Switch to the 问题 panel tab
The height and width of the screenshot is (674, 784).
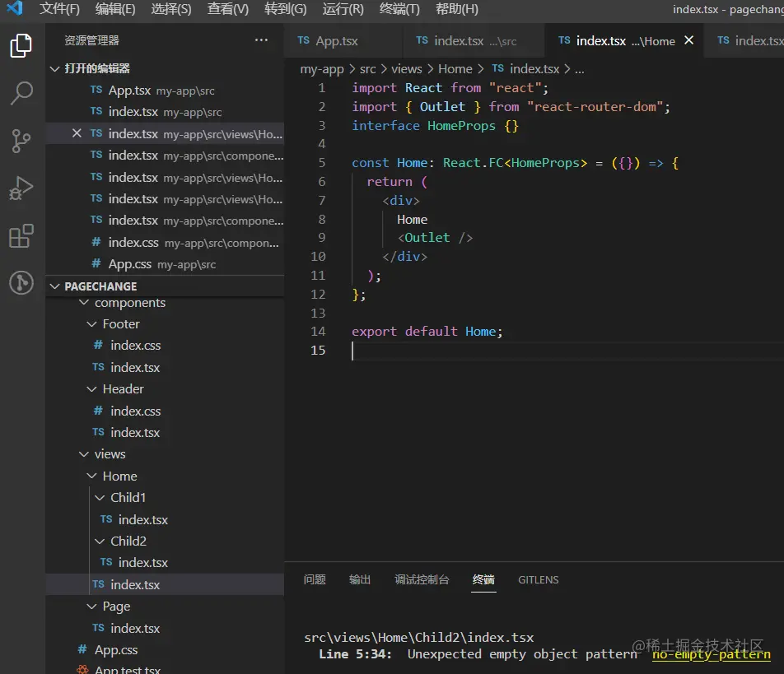point(315,579)
